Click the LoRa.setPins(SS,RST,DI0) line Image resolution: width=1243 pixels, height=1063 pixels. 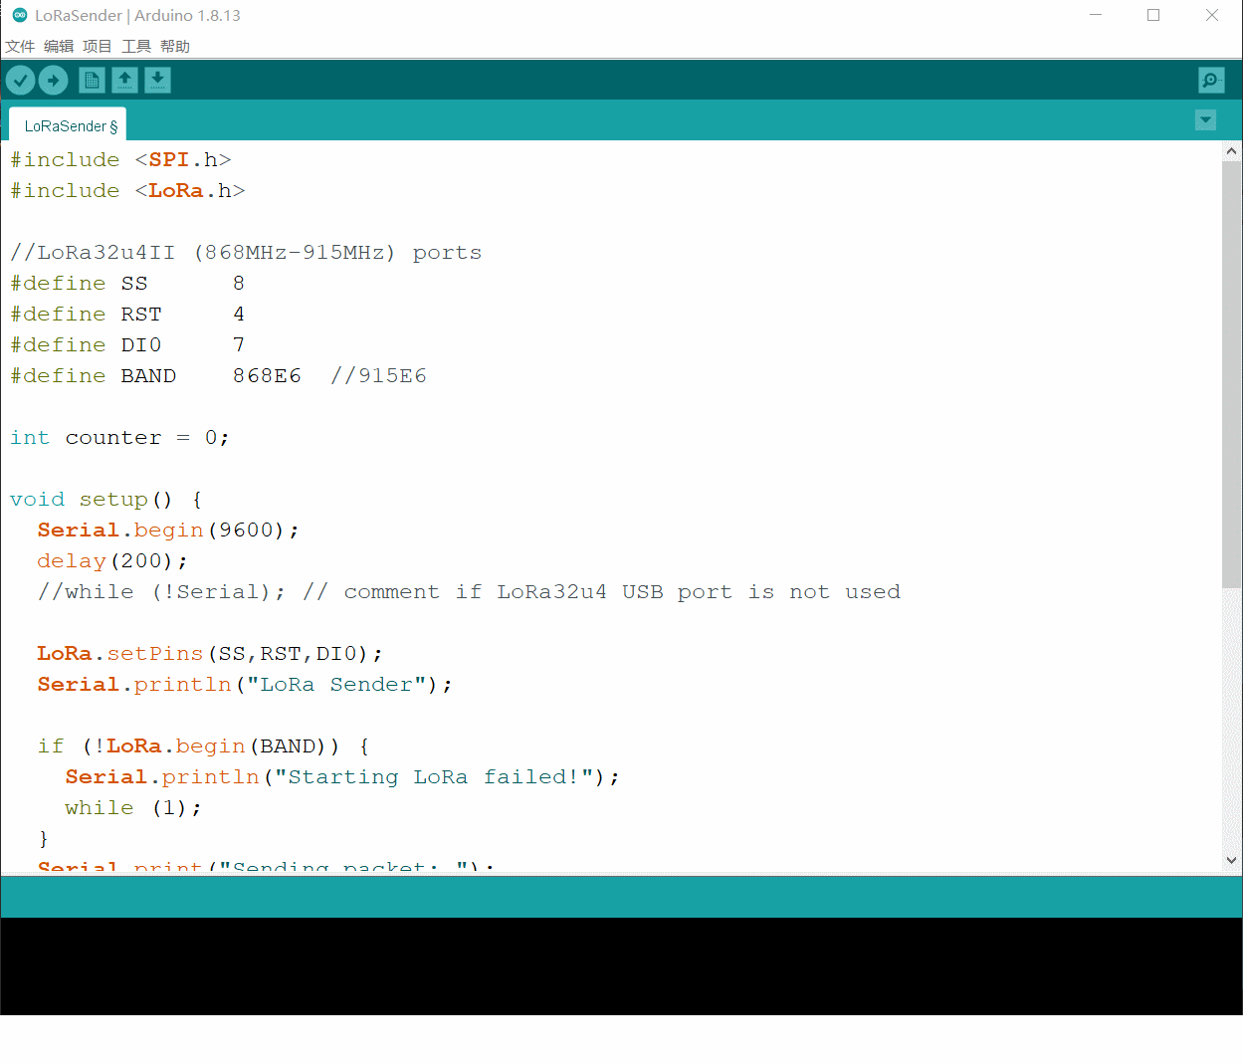pos(210,653)
